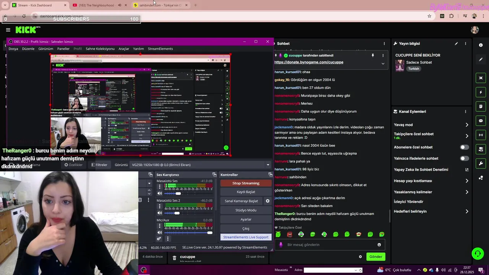Screen dimensions: 489x275
Task: Mute Masaüstü Ses 2 speaker icon
Action: pyautogui.click(x=160, y=213)
